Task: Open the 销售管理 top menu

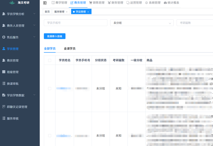Action: pos(97,3)
